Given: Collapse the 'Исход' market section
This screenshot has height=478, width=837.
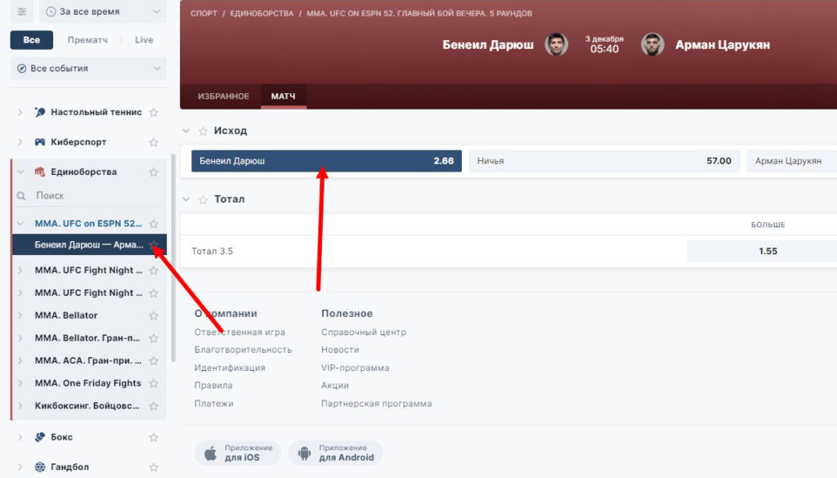Looking at the screenshot, I should [186, 131].
